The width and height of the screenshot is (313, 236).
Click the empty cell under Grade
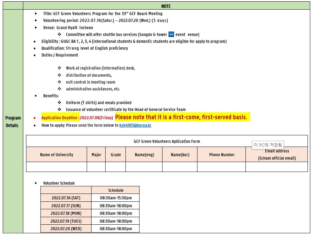coord(116,167)
